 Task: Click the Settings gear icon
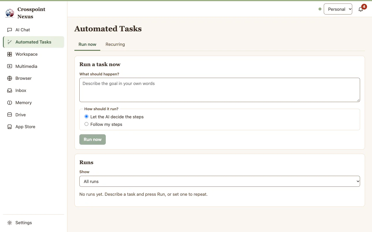pos(10,223)
